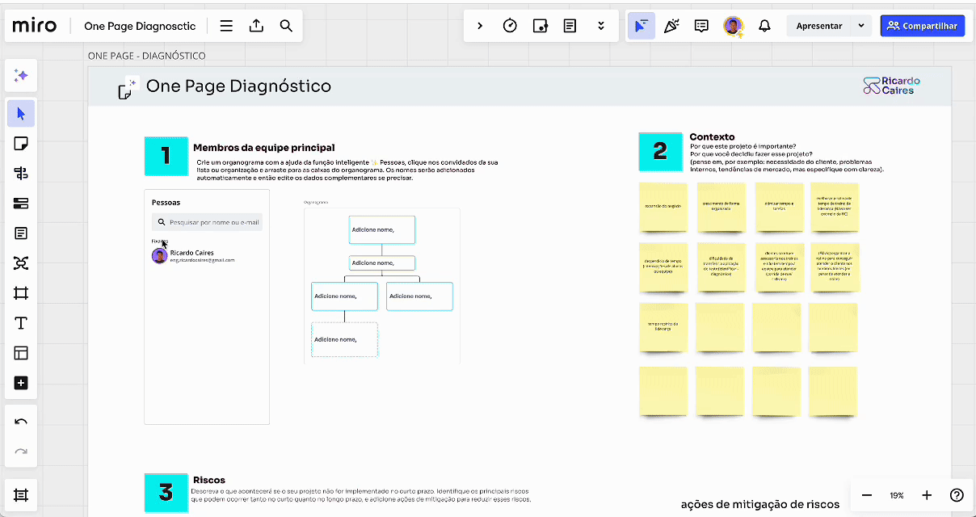
Task: Open notifications with the bell icon
Action: 764,26
